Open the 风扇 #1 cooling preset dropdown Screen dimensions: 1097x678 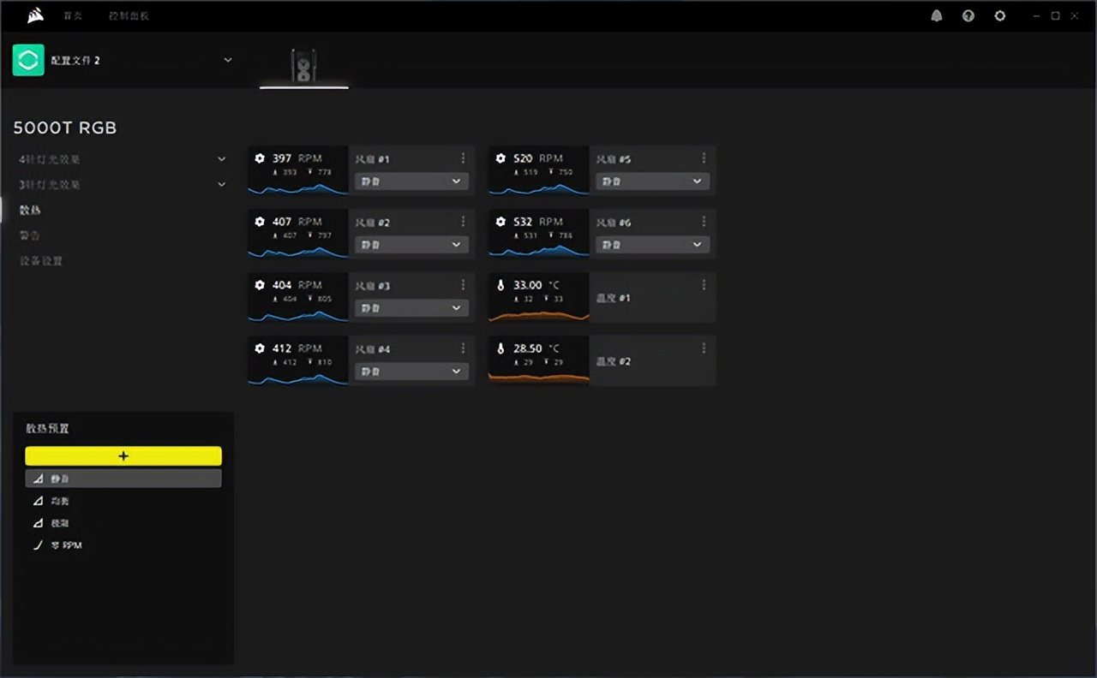(411, 181)
